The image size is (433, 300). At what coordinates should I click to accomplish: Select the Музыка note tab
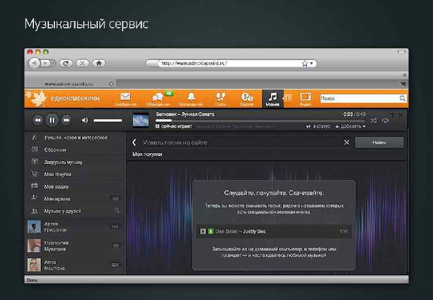point(273,99)
